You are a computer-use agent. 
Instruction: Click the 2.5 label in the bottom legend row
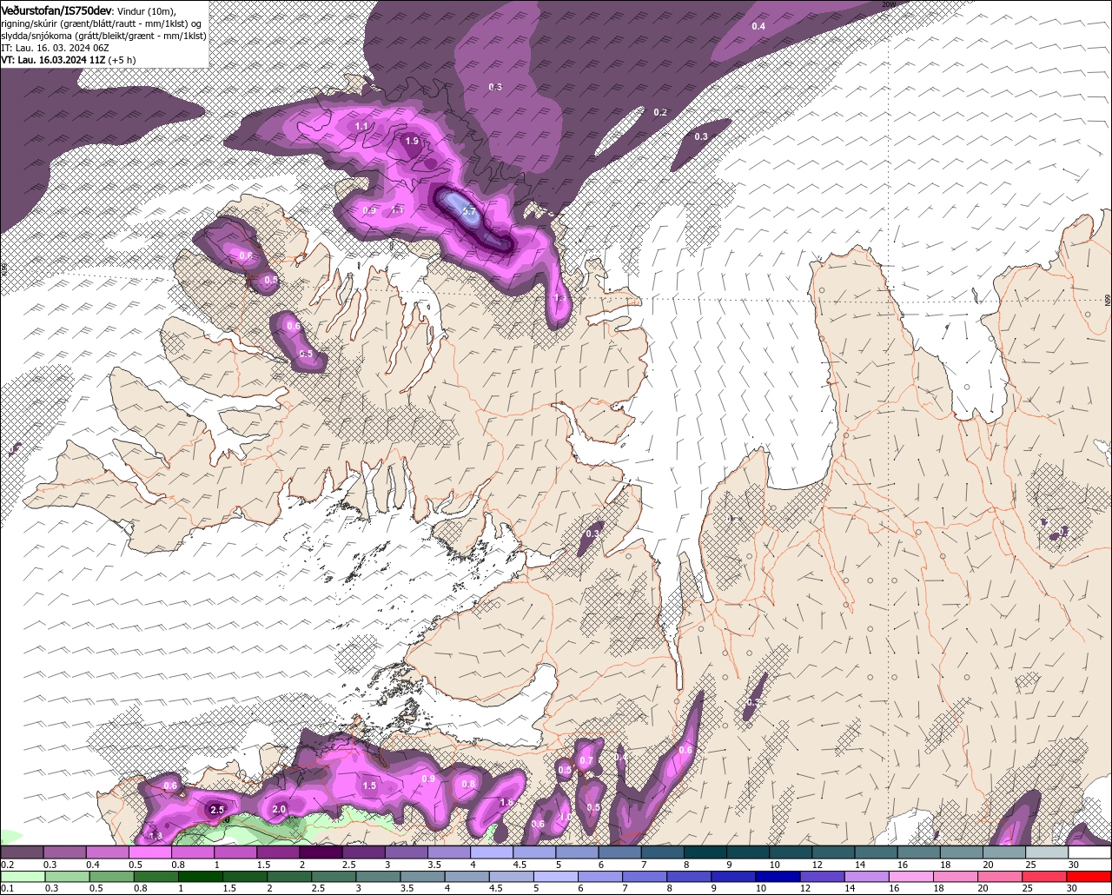point(319,889)
